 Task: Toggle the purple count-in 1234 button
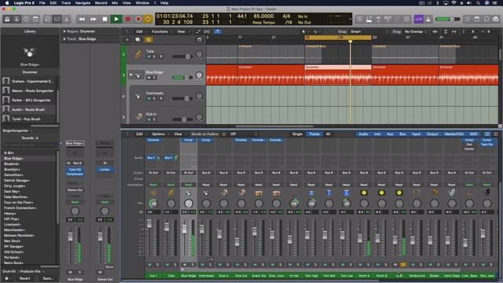418,19
